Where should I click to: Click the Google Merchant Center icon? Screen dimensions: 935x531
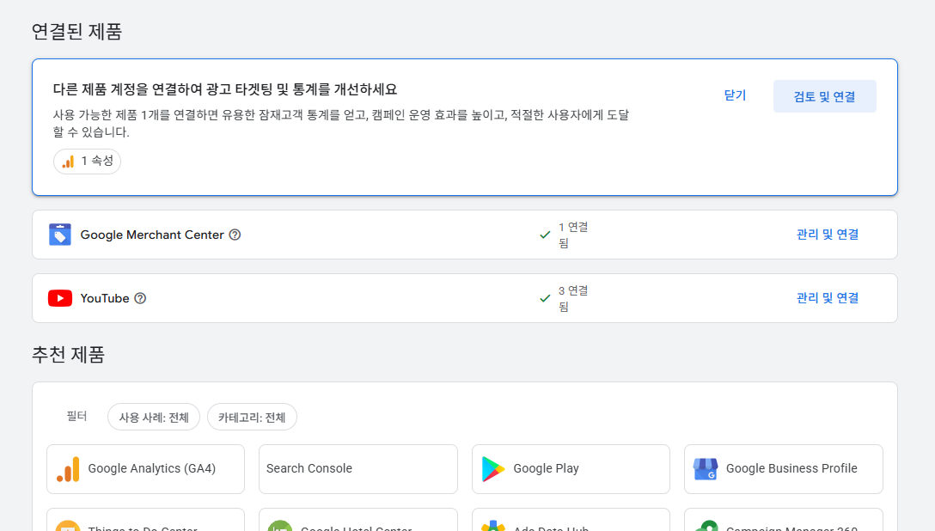coord(59,235)
